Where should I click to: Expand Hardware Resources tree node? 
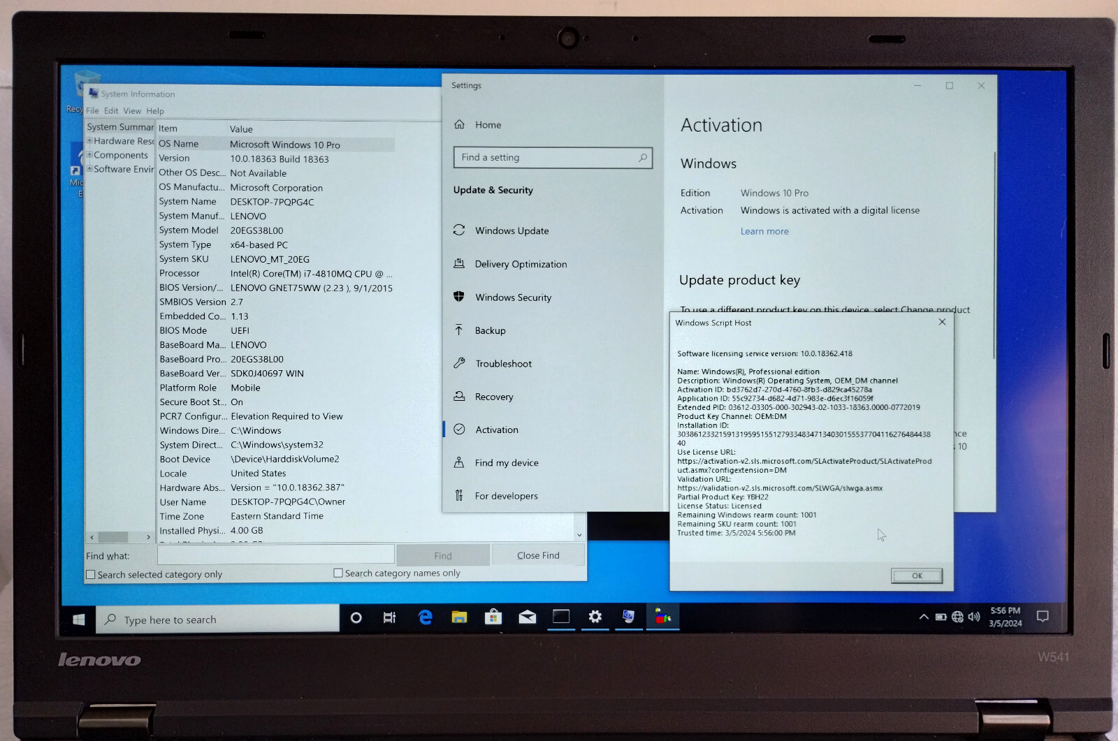click(89, 141)
